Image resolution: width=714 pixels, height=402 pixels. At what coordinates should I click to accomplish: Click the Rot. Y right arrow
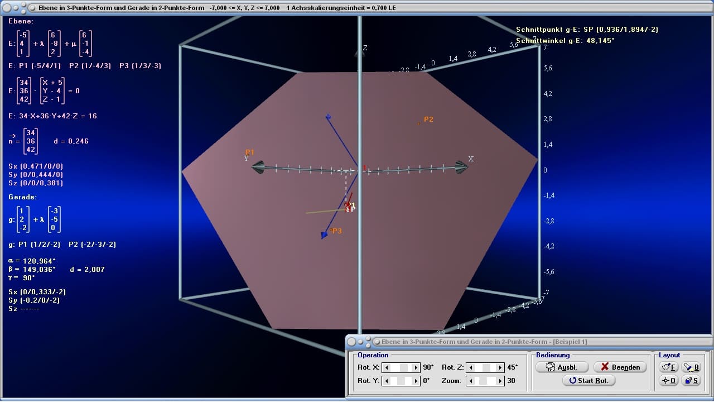(x=416, y=381)
